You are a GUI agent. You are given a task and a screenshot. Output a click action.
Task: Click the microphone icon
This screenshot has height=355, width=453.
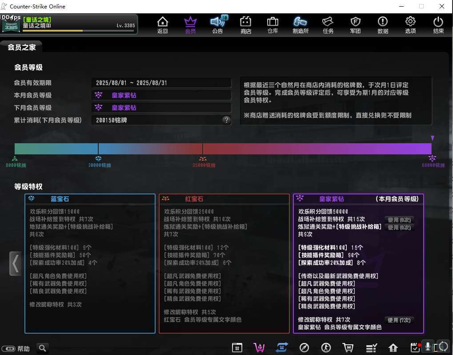pyautogui.click(x=428, y=346)
